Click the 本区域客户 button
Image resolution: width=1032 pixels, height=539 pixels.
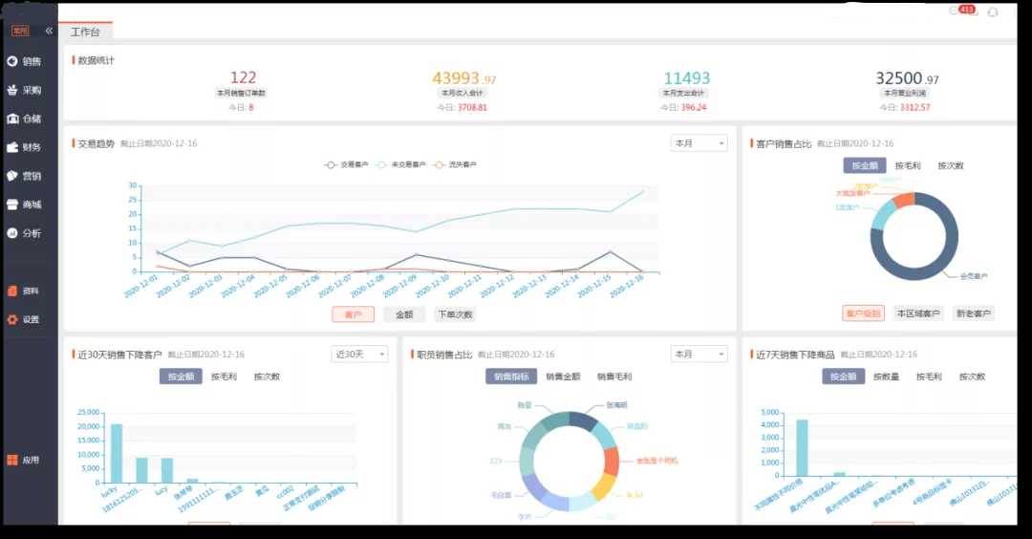[917, 313]
